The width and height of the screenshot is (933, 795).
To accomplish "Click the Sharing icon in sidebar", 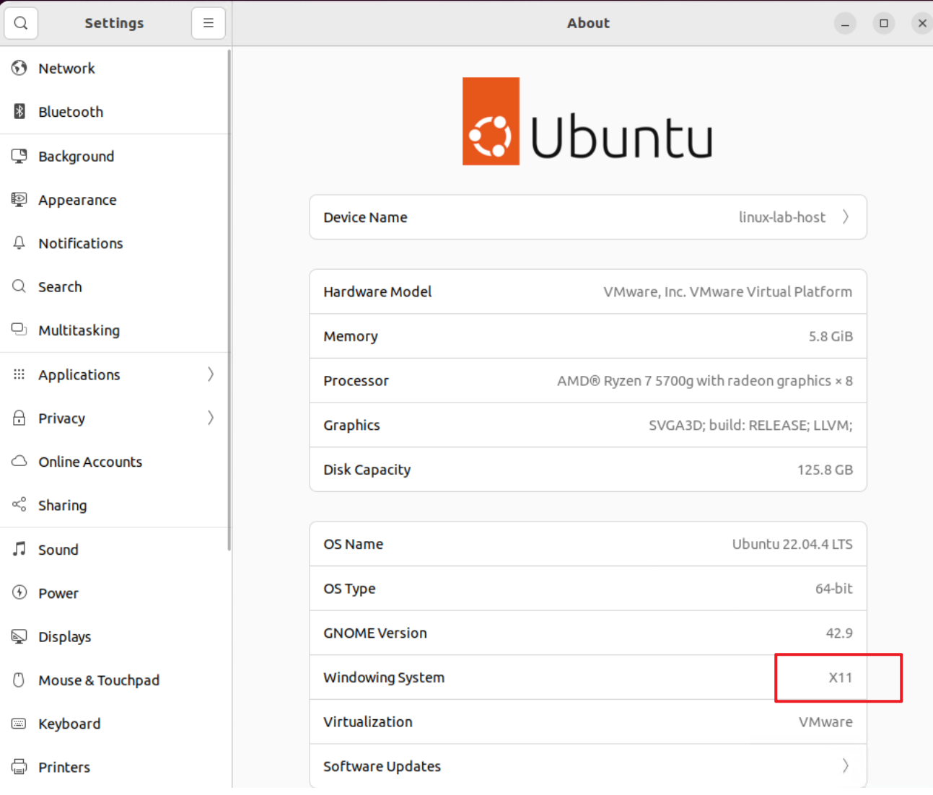I will pos(19,504).
